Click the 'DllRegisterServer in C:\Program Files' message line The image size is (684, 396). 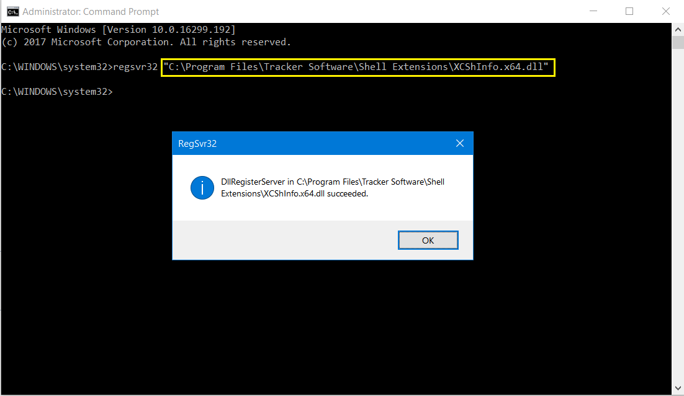(333, 182)
